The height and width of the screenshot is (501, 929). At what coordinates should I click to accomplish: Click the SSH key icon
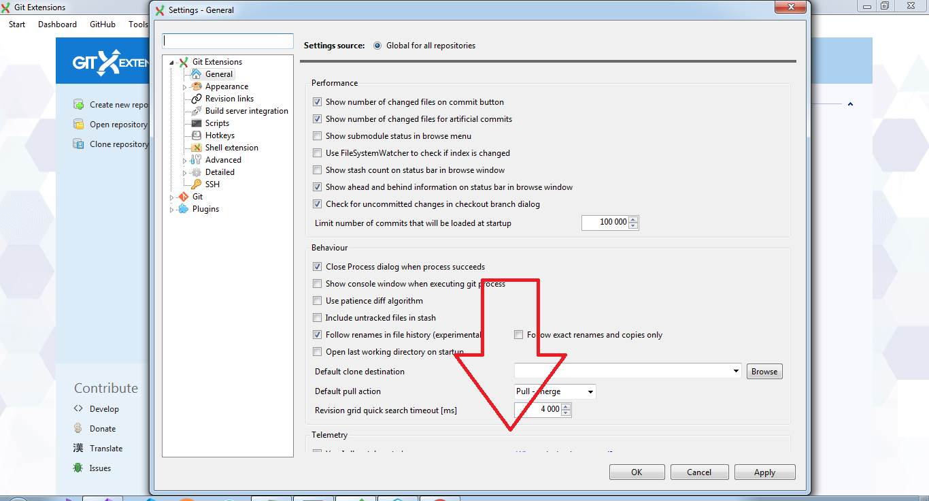click(x=197, y=184)
